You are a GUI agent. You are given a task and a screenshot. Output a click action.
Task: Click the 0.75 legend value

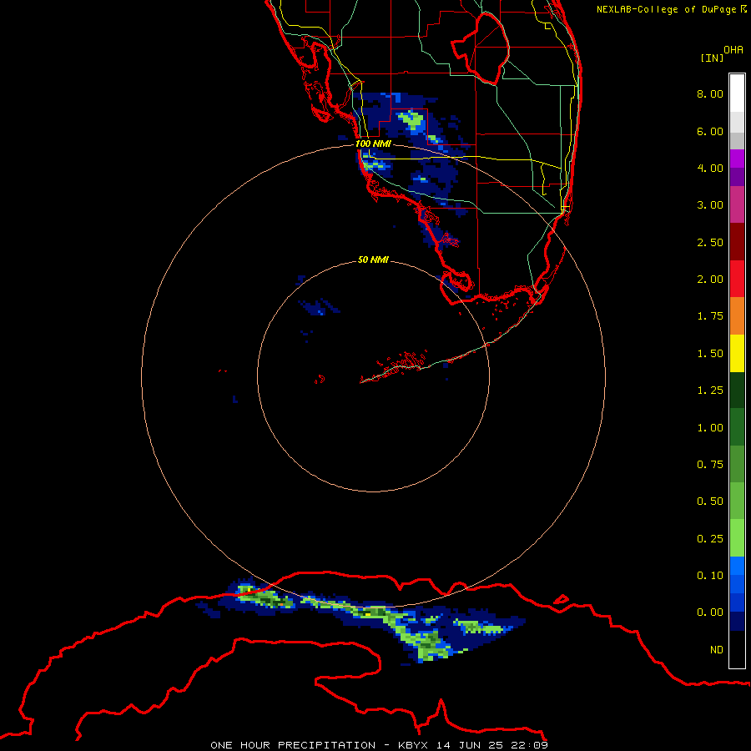coord(710,465)
